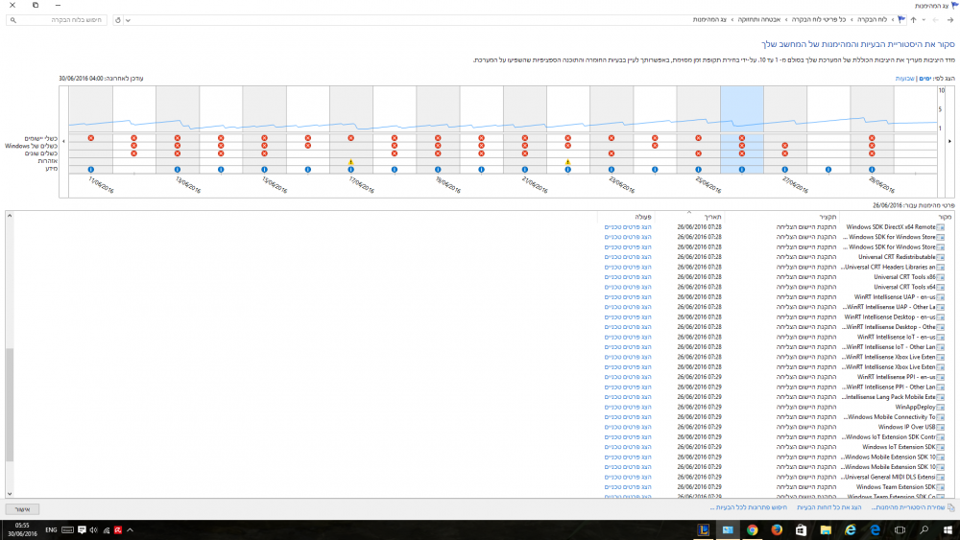Open the volume control in system tray
Screen dimensions: 960x540
tap(94, 530)
